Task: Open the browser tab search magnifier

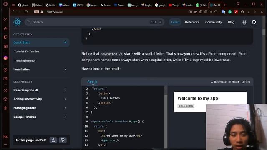Action: [x=238, y=4]
